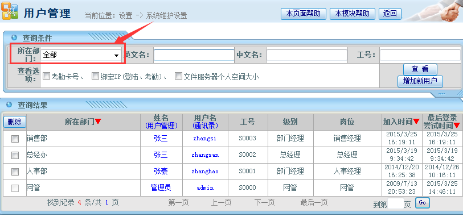Tick the 绑定IP(登陆、考勤) checkbox
463x217 pixels.
pyautogui.click(x=95, y=76)
